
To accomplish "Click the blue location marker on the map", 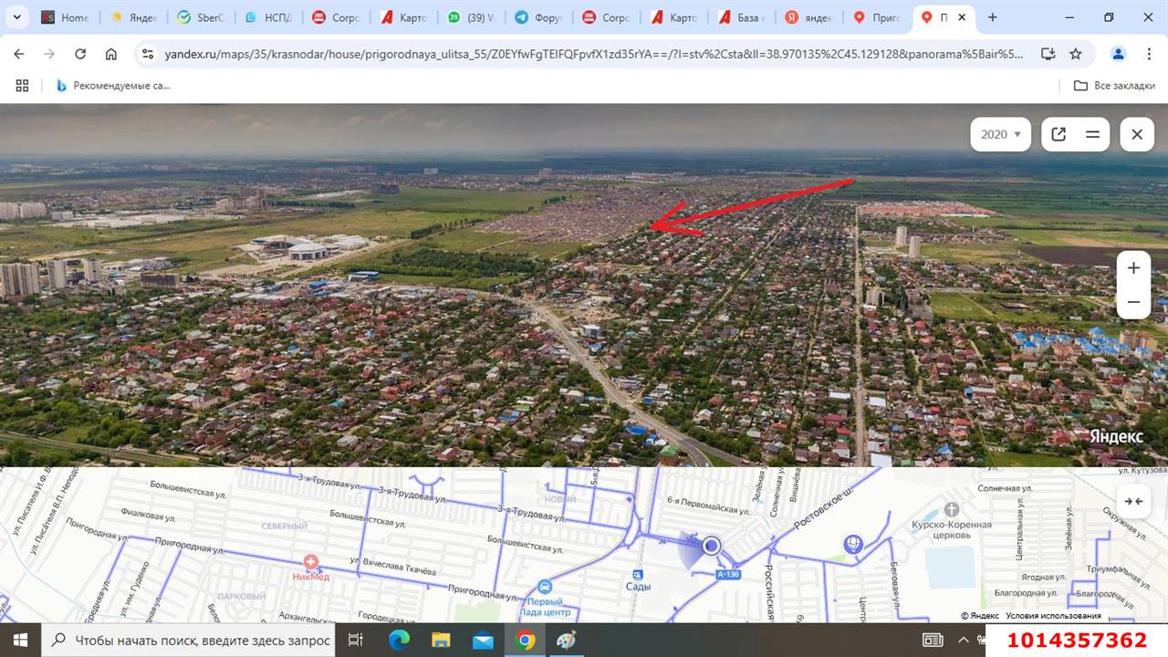I will click(x=712, y=545).
